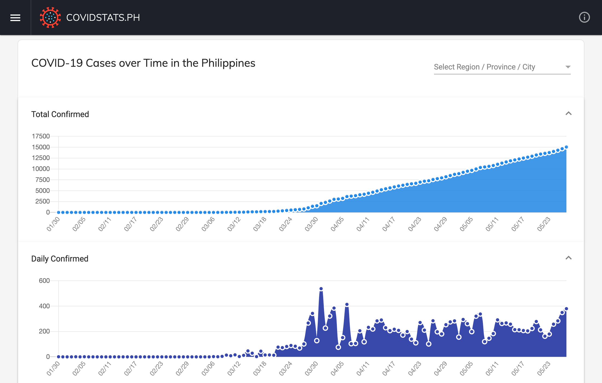Click the 04/05 date label on Total Confirmed
This screenshot has width=602, height=383.
(337, 224)
